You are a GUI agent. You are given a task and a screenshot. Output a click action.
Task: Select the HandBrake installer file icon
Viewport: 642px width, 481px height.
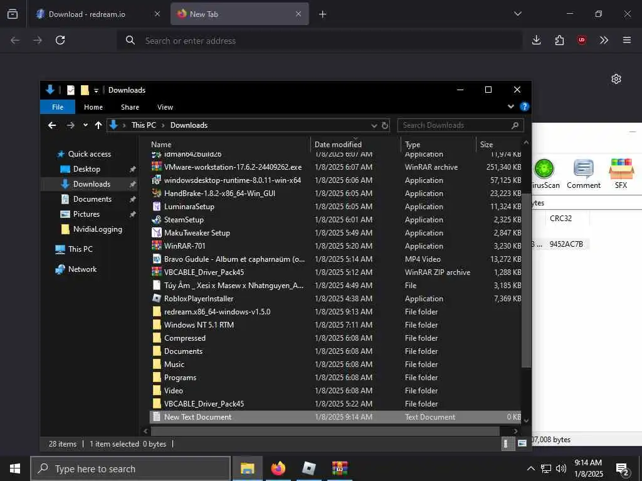pyautogui.click(x=156, y=193)
